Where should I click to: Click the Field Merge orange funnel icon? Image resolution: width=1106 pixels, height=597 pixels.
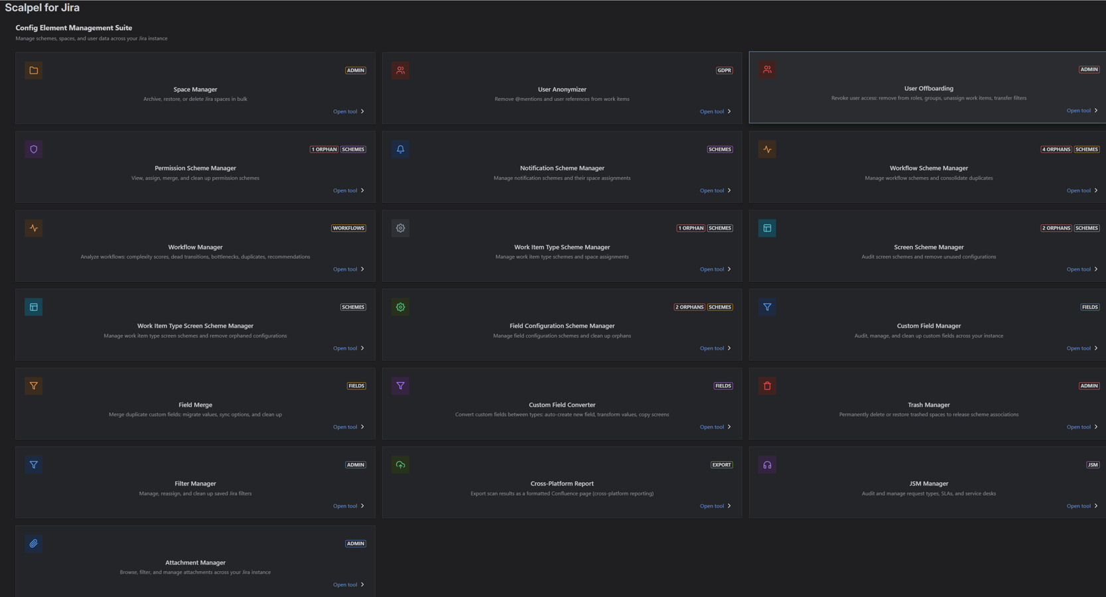34,386
